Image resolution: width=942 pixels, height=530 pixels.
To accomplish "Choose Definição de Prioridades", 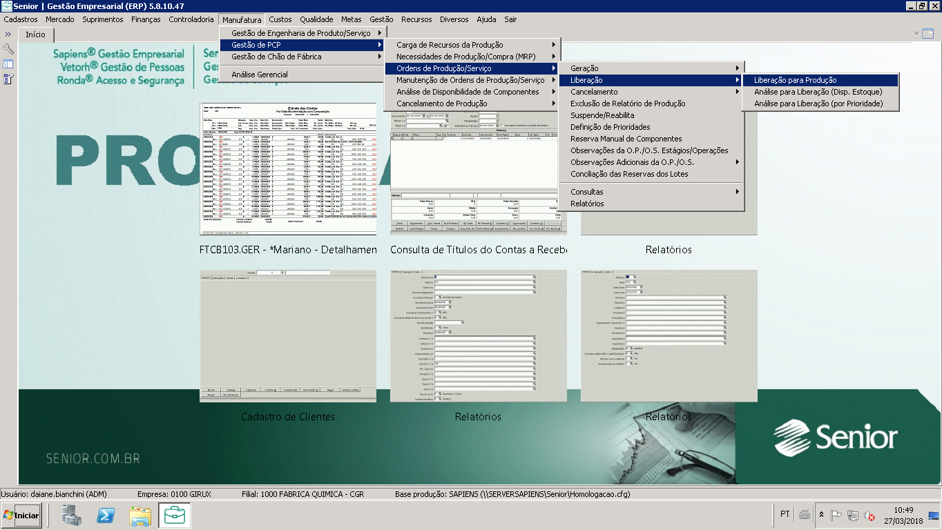I will [651, 127].
